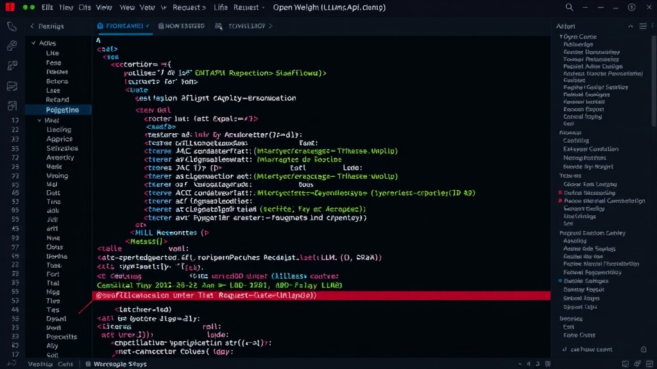Viewport: 657px width, 369px height.
Task: Click the 'Desnigs' sidebar header
Action: tap(51, 26)
